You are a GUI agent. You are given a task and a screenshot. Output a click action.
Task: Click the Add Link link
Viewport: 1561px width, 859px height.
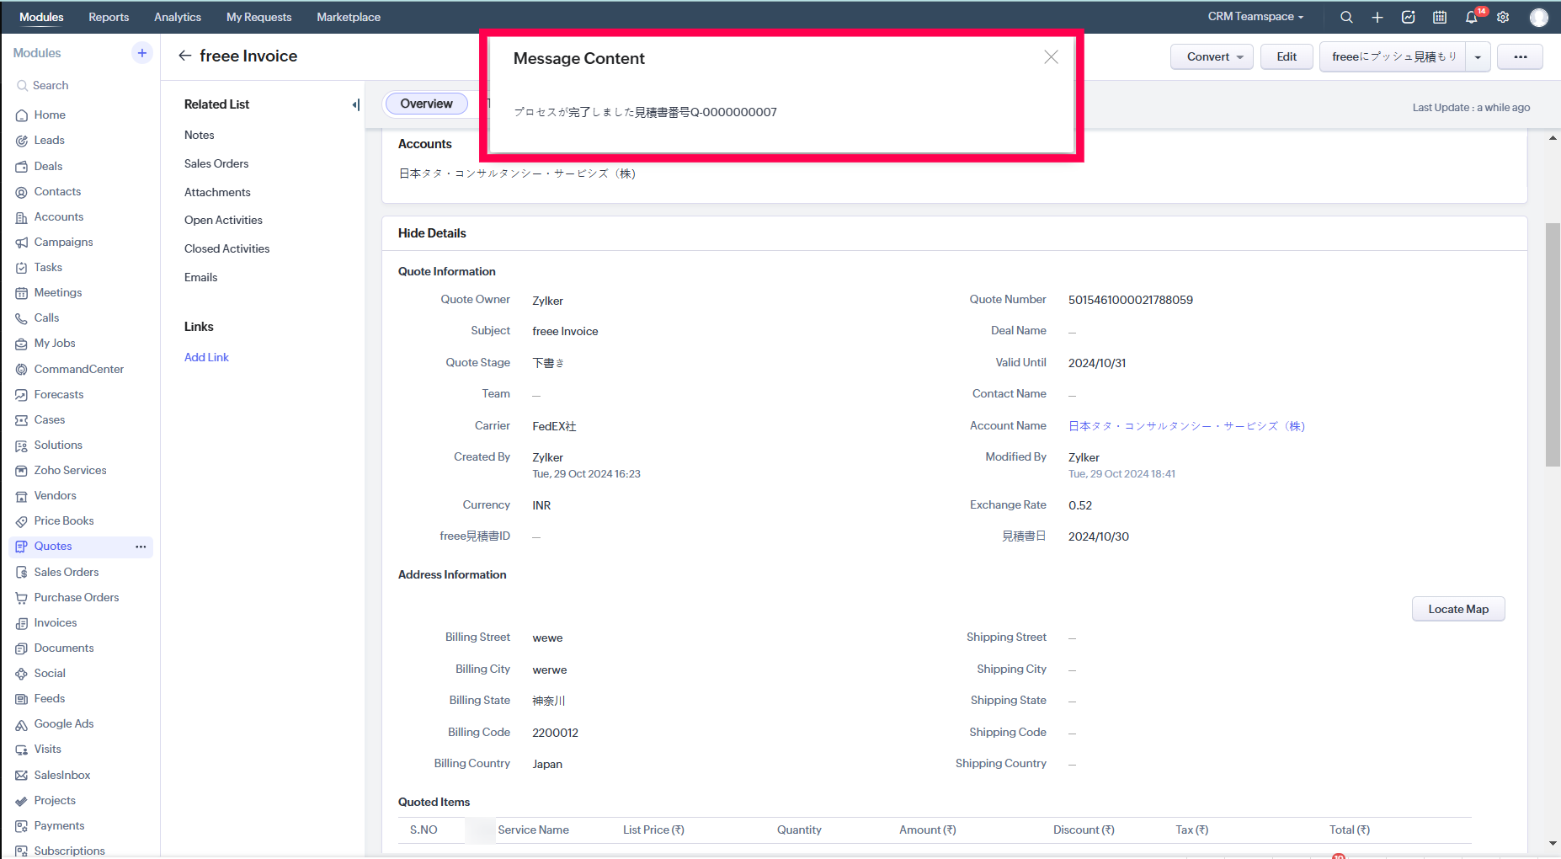point(206,357)
